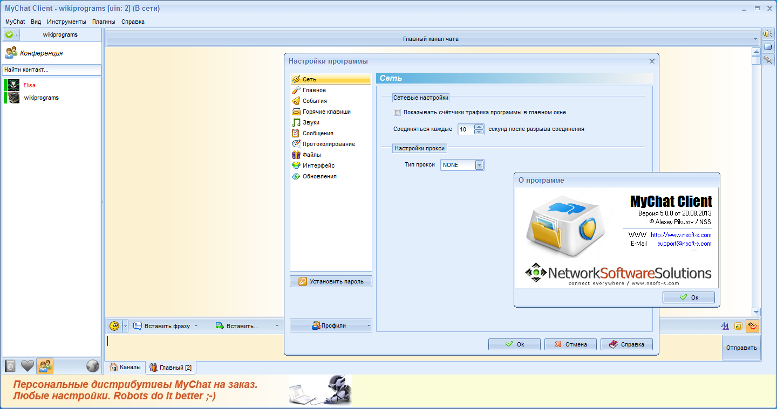Open the address book icon at bottom-left
The width and height of the screenshot is (777, 409).
point(10,366)
